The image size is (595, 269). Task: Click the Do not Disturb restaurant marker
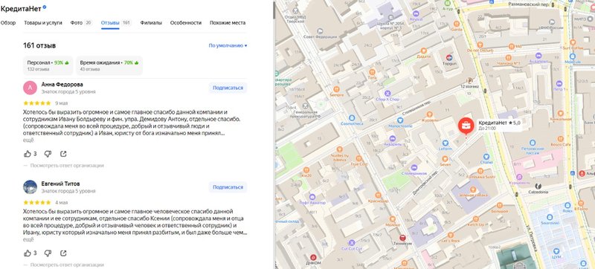click(x=480, y=44)
